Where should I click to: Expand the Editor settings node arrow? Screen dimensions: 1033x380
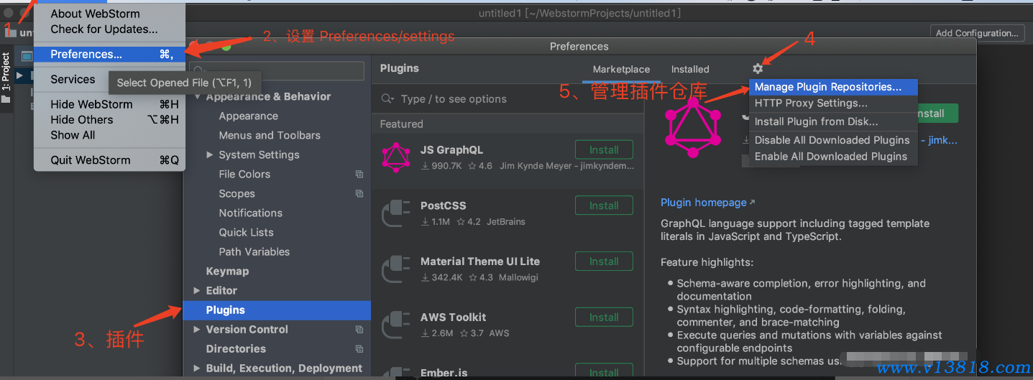pyautogui.click(x=198, y=291)
